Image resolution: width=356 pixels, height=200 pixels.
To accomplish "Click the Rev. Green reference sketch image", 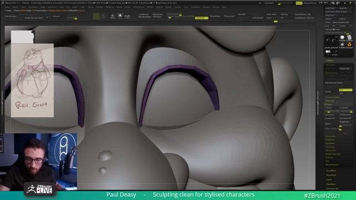I will [32, 80].
